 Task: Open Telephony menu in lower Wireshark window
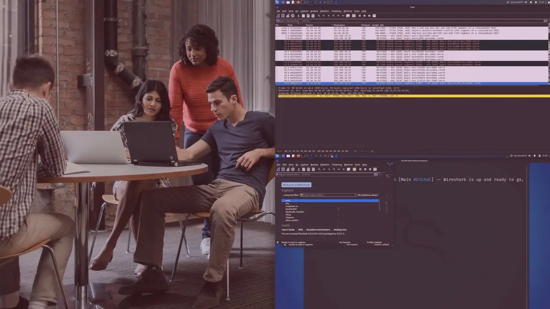pyautogui.click(x=337, y=165)
